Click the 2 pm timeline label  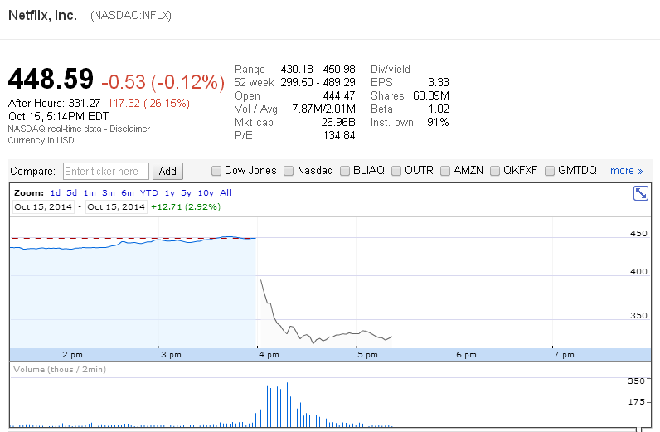pos(72,355)
